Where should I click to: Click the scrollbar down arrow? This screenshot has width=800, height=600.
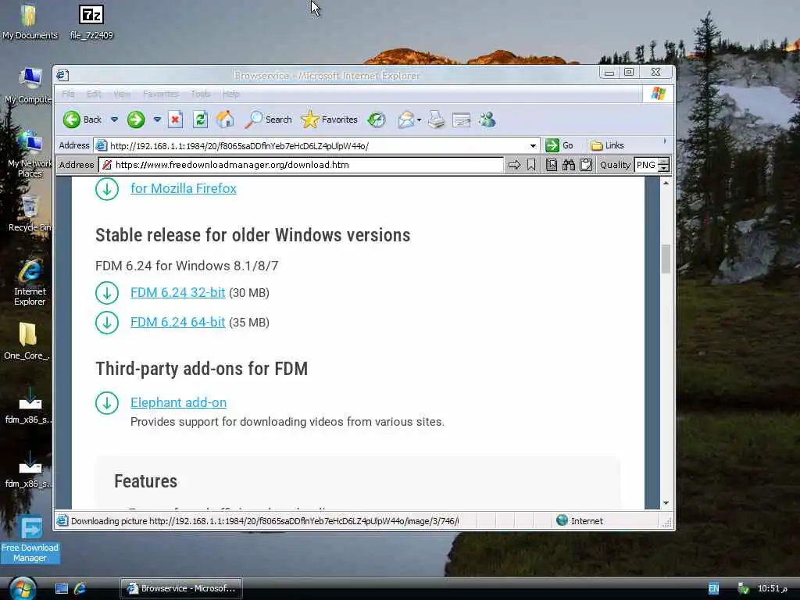(x=666, y=503)
